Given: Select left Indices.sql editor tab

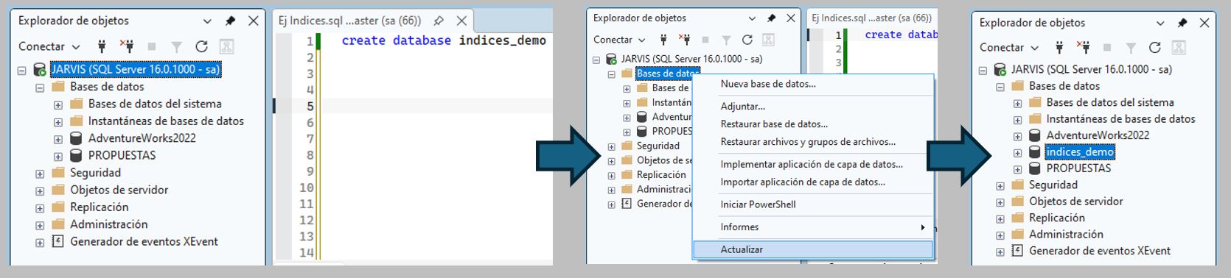Looking at the screenshot, I should tap(349, 21).
